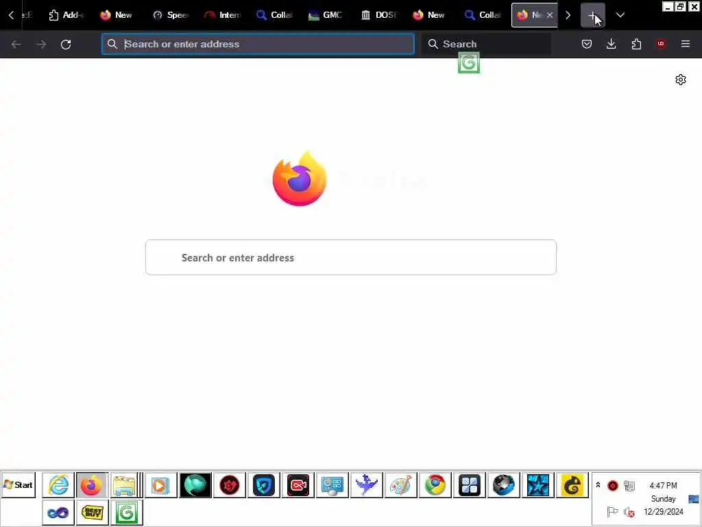Image resolution: width=702 pixels, height=527 pixels.
Task: Launch Windows Media Player from taskbar
Action: pos(160,485)
